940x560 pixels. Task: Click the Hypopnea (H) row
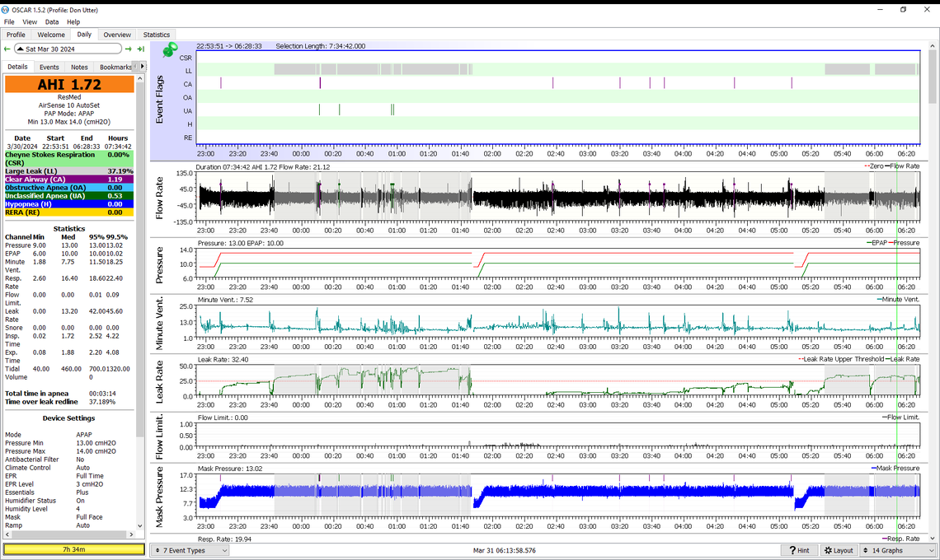tap(69, 204)
